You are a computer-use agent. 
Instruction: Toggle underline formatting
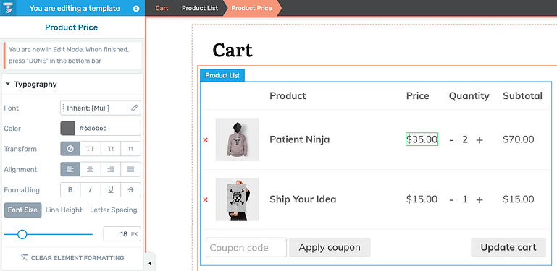(x=111, y=190)
